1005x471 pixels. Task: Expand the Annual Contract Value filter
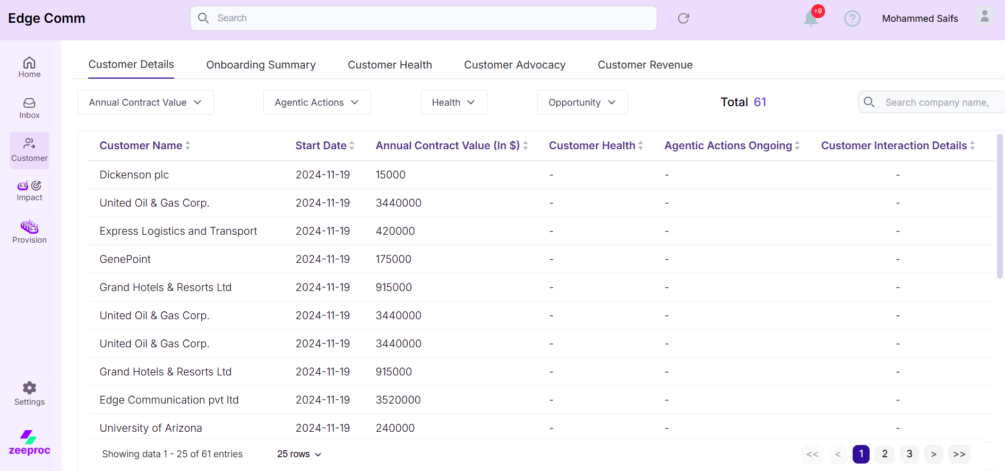(145, 102)
